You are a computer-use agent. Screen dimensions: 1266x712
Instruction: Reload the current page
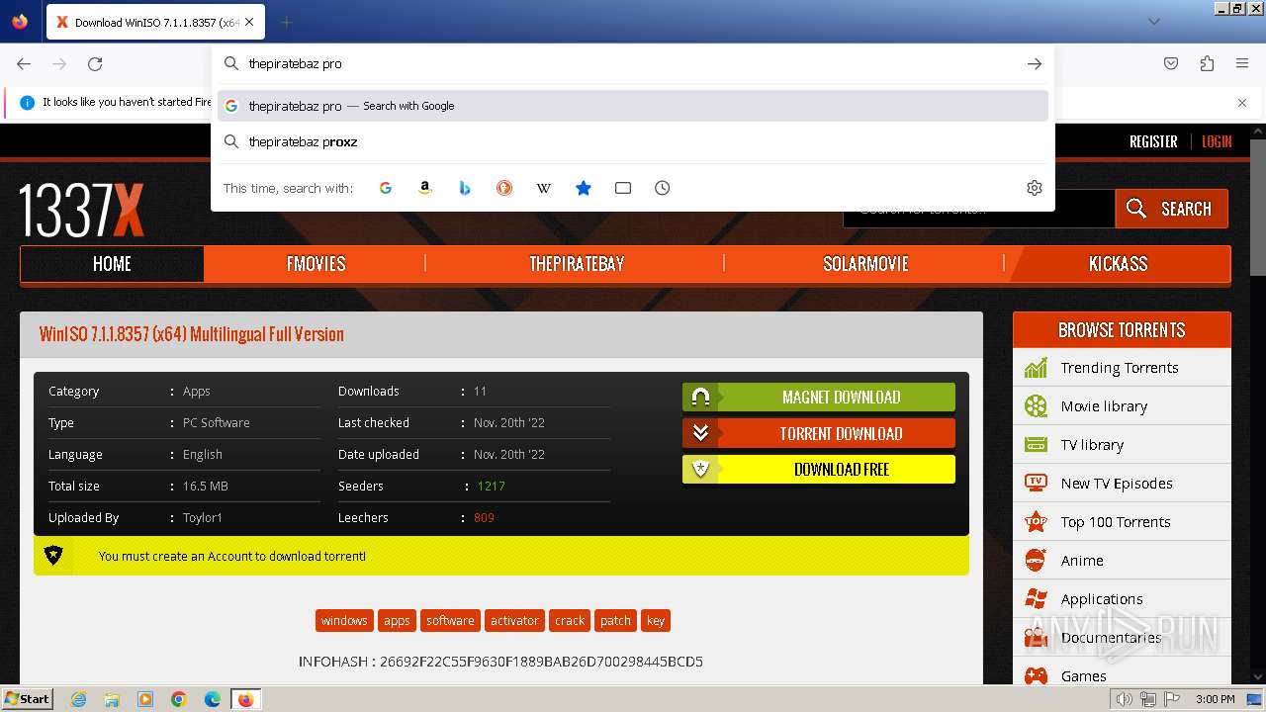[x=95, y=63]
